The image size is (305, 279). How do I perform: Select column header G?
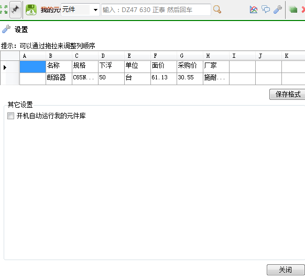point(190,56)
